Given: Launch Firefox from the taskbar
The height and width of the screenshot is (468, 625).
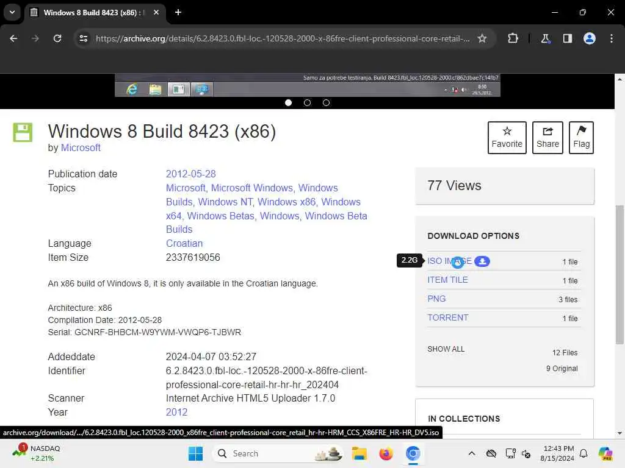Looking at the screenshot, I should (x=386, y=453).
